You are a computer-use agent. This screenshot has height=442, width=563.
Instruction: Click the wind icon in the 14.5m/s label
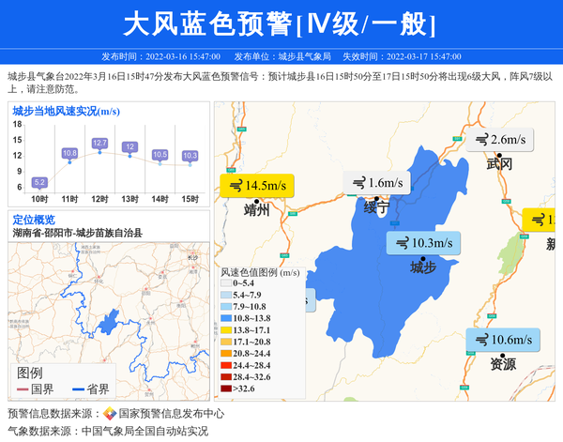point(234,187)
